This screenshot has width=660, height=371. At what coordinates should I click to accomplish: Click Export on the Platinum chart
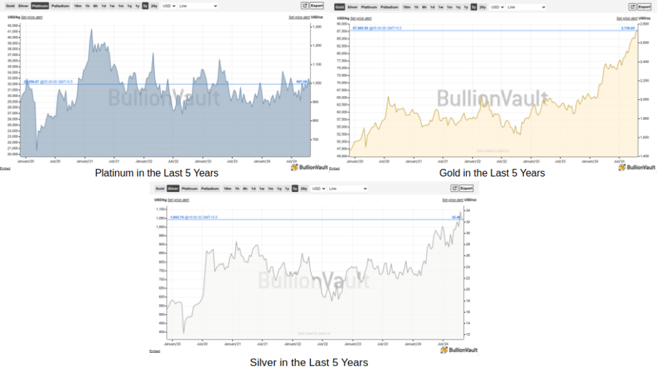pyautogui.click(x=316, y=5)
